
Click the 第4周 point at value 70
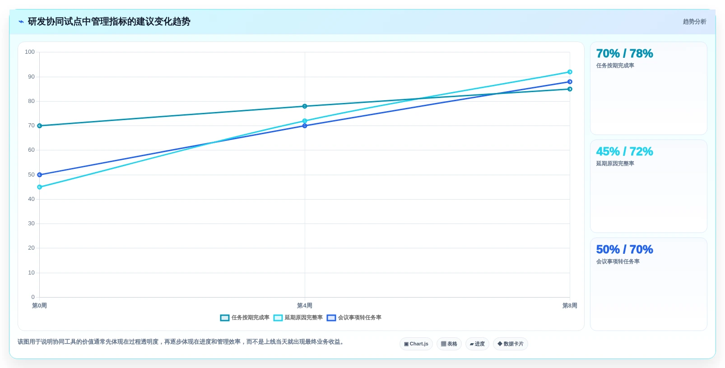click(x=305, y=126)
